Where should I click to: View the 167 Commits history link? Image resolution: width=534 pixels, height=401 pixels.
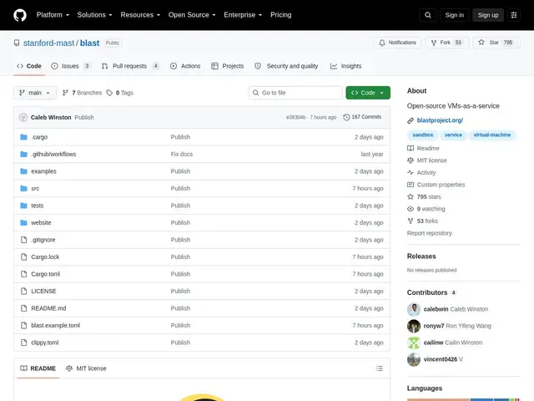pos(362,117)
